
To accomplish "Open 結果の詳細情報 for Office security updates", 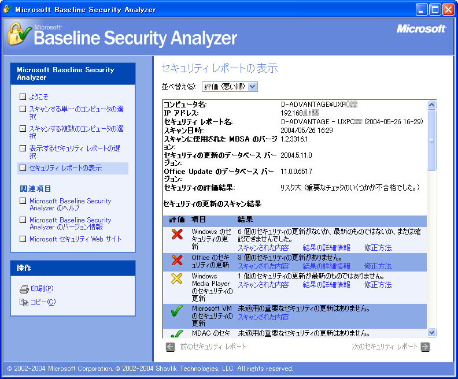I will (326, 266).
